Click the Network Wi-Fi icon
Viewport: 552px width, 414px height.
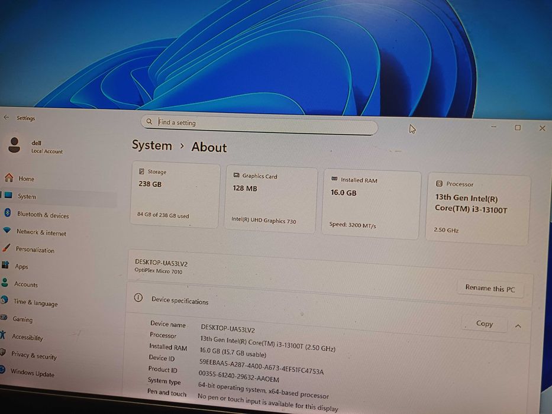pyautogui.click(x=7, y=230)
